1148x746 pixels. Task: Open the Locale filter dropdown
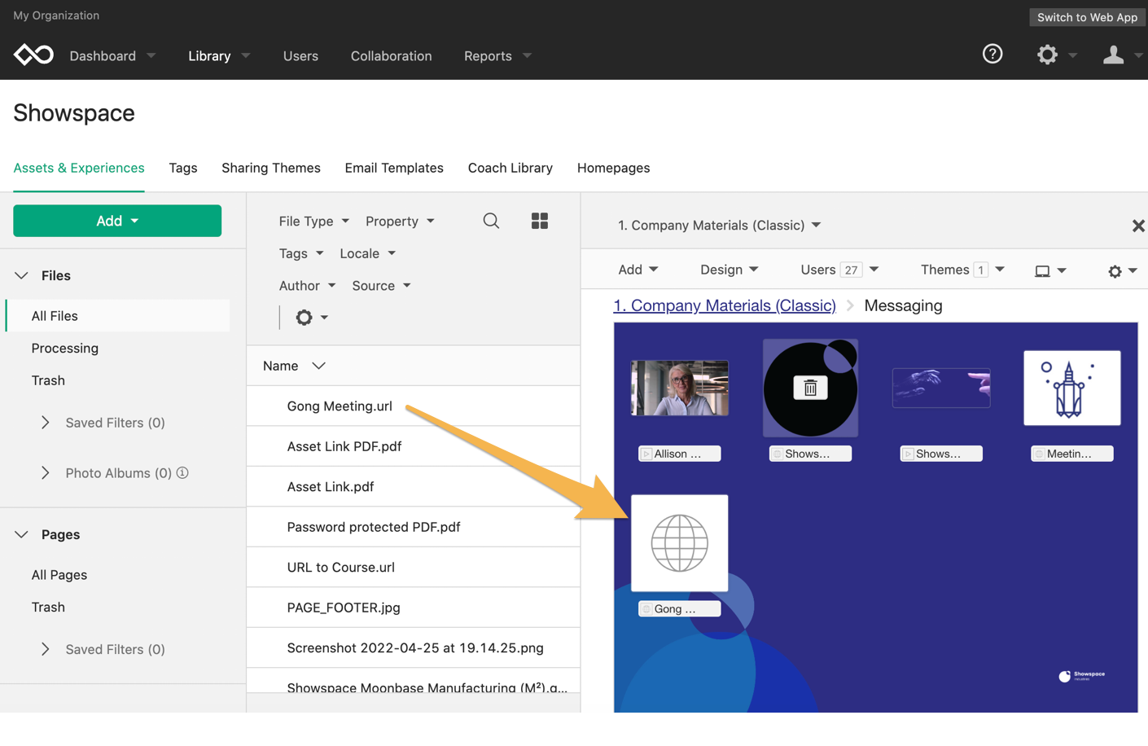point(367,253)
